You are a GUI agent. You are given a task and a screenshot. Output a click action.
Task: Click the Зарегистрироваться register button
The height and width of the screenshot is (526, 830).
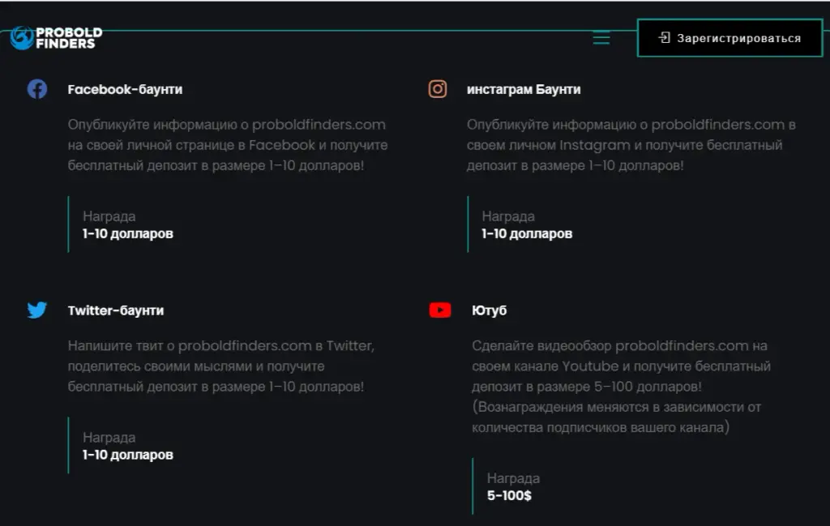[x=729, y=38]
